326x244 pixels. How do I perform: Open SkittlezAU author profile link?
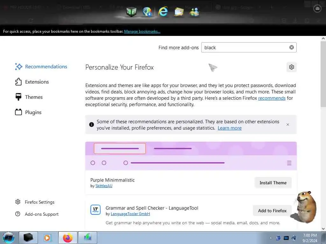tap(104, 186)
